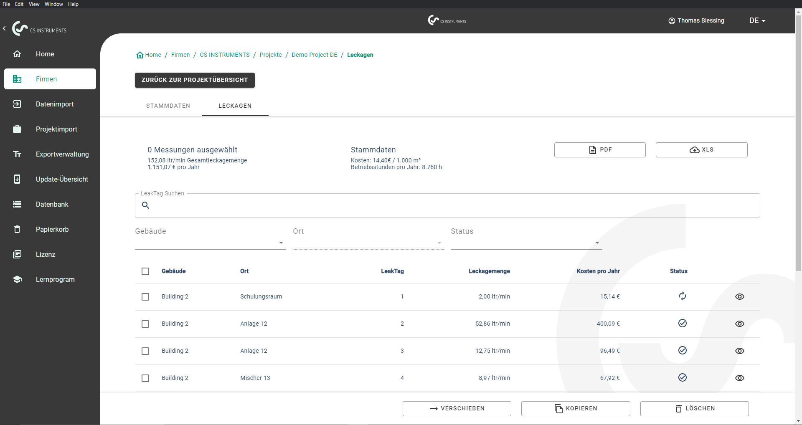Toggle the select-all checkbox in table header

pyautogui.click(x=145, y=271)
